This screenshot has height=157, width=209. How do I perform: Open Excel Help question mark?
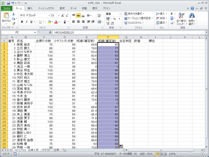(192, 8)
